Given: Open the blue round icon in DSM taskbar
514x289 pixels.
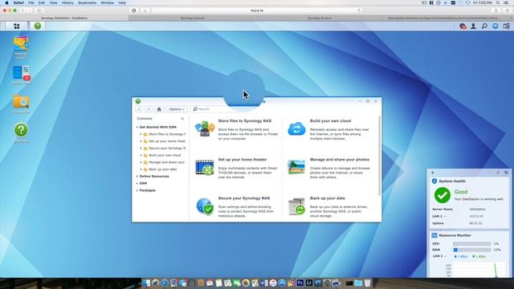Looking at the screenshot, I should 496,26.
